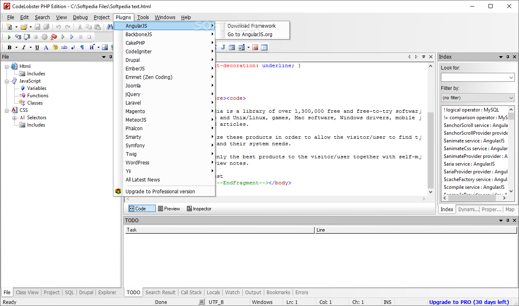519x306 pixels.
Task: Click the editor vertical scrollbar thumb
Action: 431,150
